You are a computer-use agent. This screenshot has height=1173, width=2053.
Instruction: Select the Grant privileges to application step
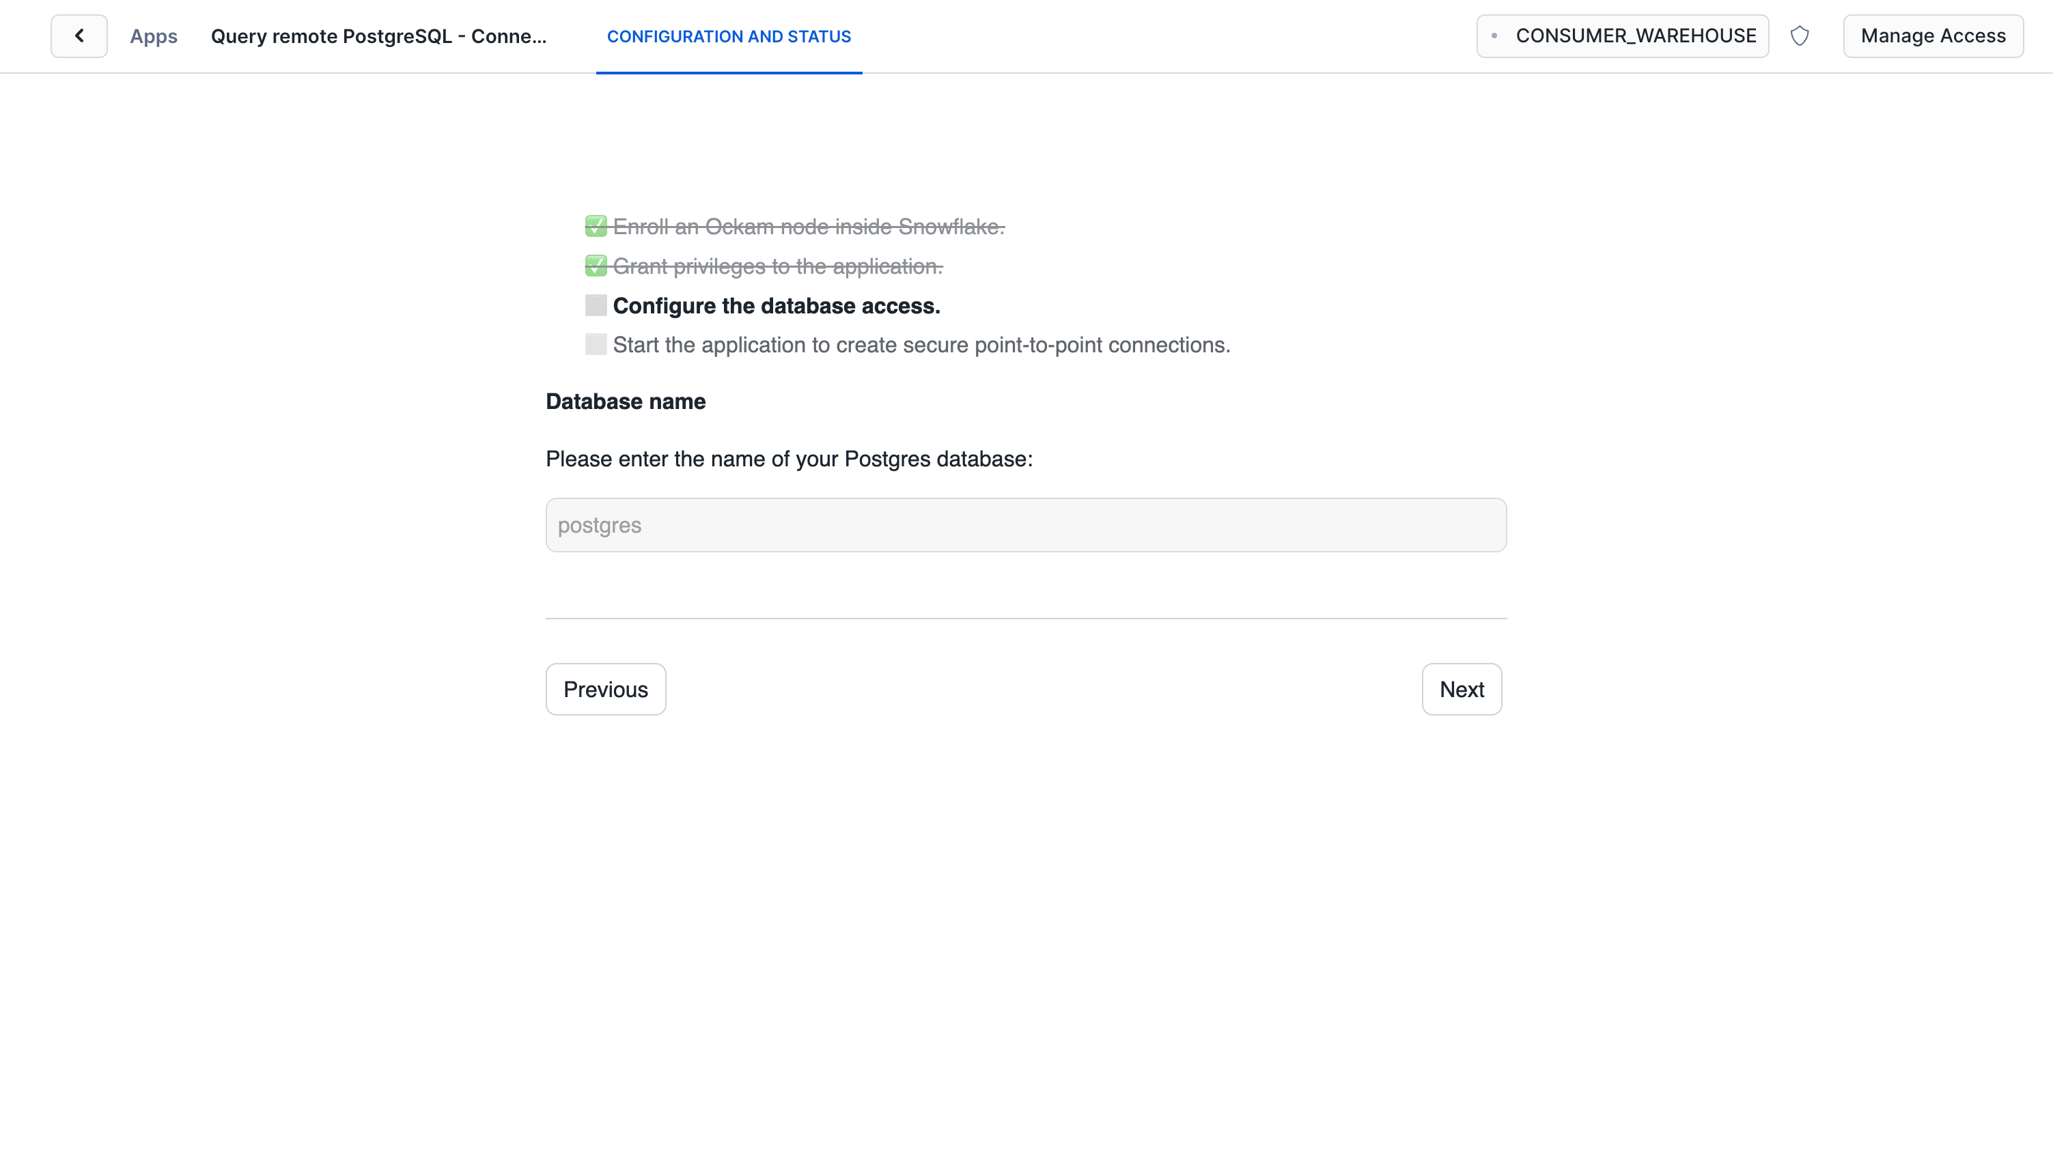click(777, 267)
